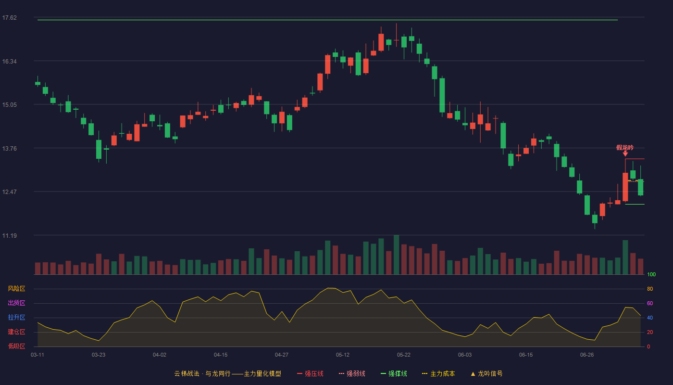
Task: Click the green support line beside last candles
Action: click(635, 205)
